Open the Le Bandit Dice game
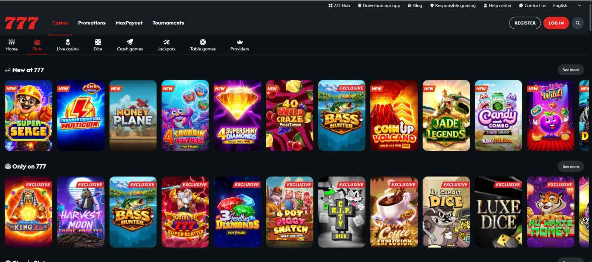The image size is (592, 262). tap(446, 212)
